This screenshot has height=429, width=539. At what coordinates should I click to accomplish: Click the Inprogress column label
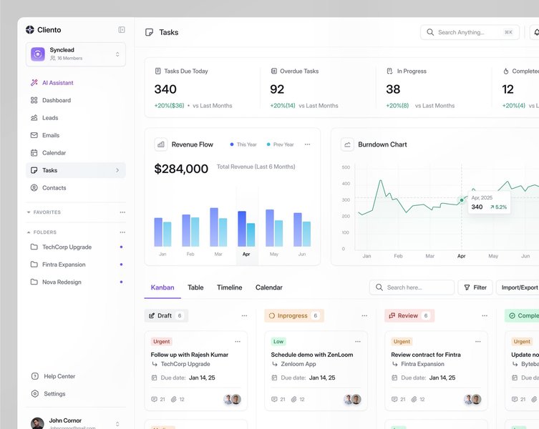tap(294, 315)
